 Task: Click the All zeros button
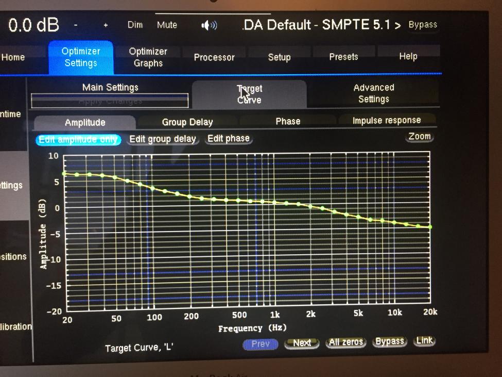point(346,342)
